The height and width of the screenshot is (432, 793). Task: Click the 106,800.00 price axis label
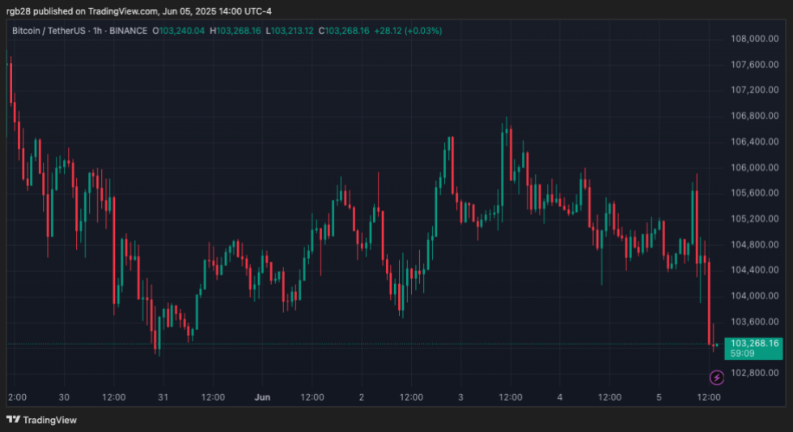pos(754,116)
